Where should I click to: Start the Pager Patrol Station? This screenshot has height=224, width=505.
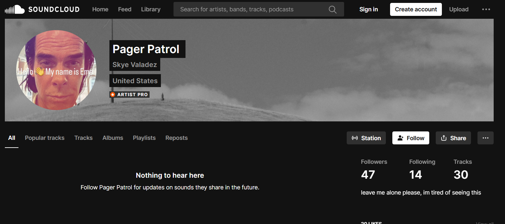pos(366,138)
